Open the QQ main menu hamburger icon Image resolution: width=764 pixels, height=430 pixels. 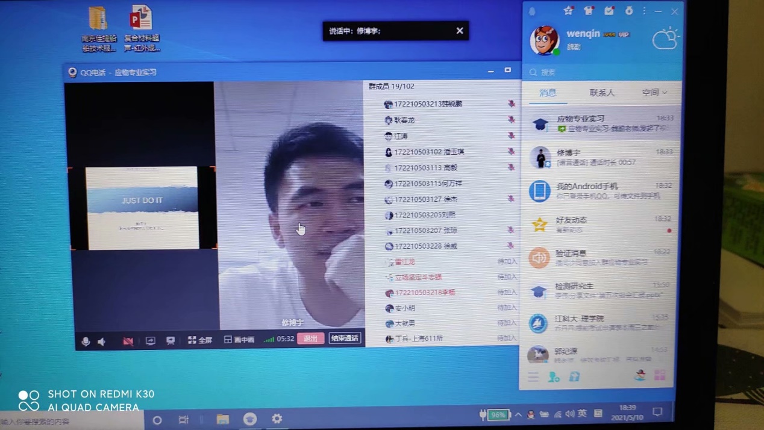click(x=533, y=377)
